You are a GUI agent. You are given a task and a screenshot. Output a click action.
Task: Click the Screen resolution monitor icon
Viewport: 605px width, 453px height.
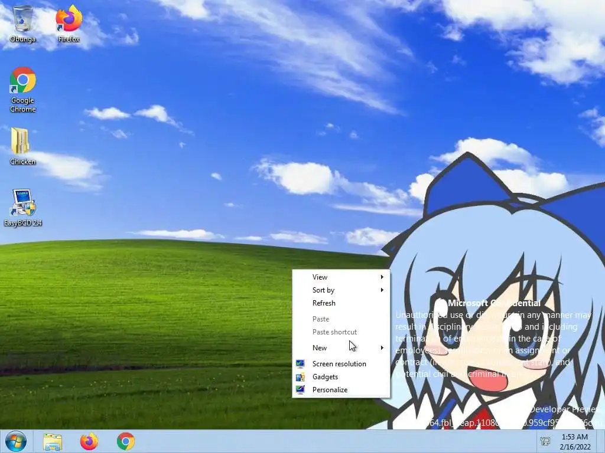coord(300,363)
